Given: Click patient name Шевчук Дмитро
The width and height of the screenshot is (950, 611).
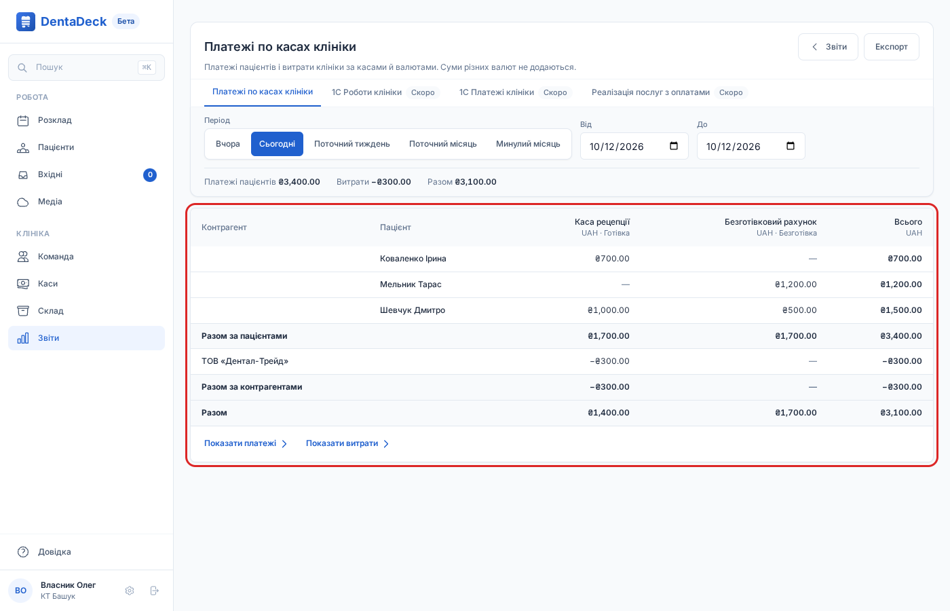Looking at the screenshot, I should pyautogui.click(x=413, y=310).
